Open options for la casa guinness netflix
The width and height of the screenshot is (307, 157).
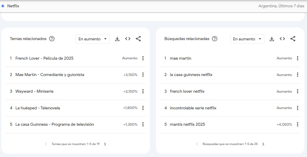point(297,75)
